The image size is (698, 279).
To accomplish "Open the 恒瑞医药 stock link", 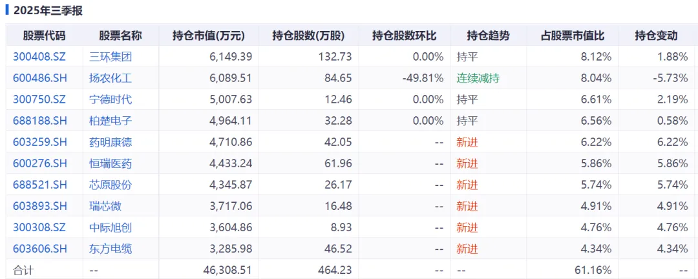I will (x=111, y=164).
